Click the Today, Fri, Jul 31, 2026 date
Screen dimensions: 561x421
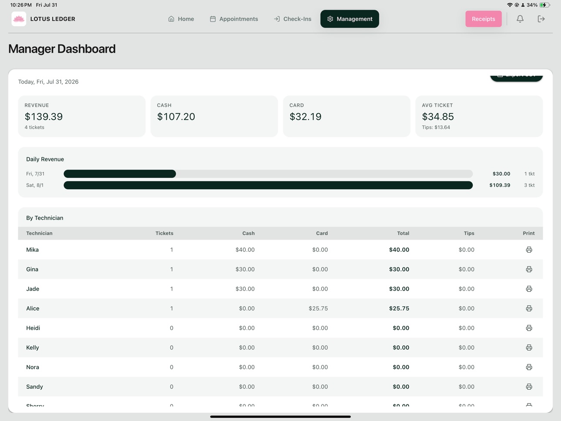[x=48, y=82]
